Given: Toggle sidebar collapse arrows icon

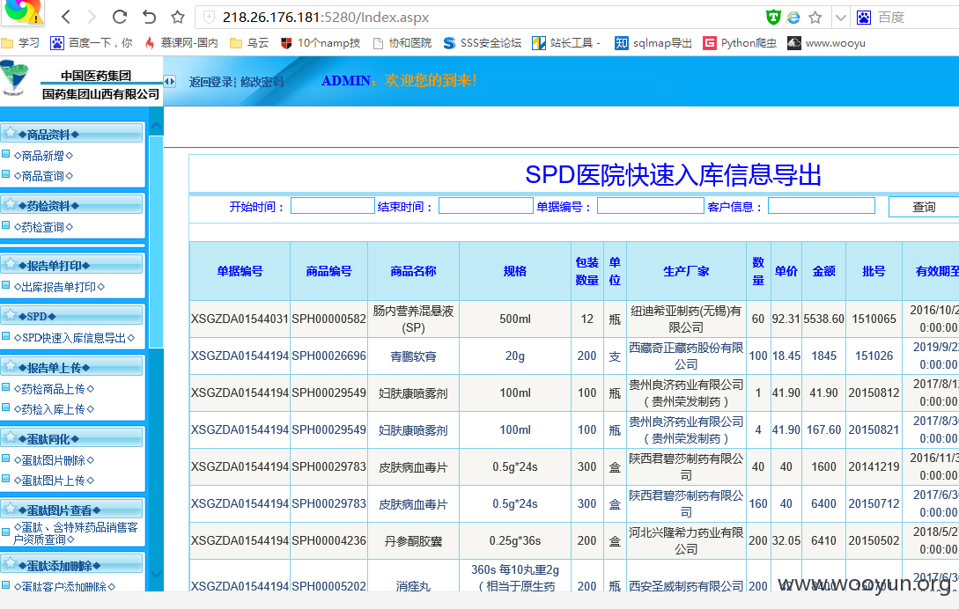Looking at the screenshot, I should pyautogui.click(x=169, y=81).
